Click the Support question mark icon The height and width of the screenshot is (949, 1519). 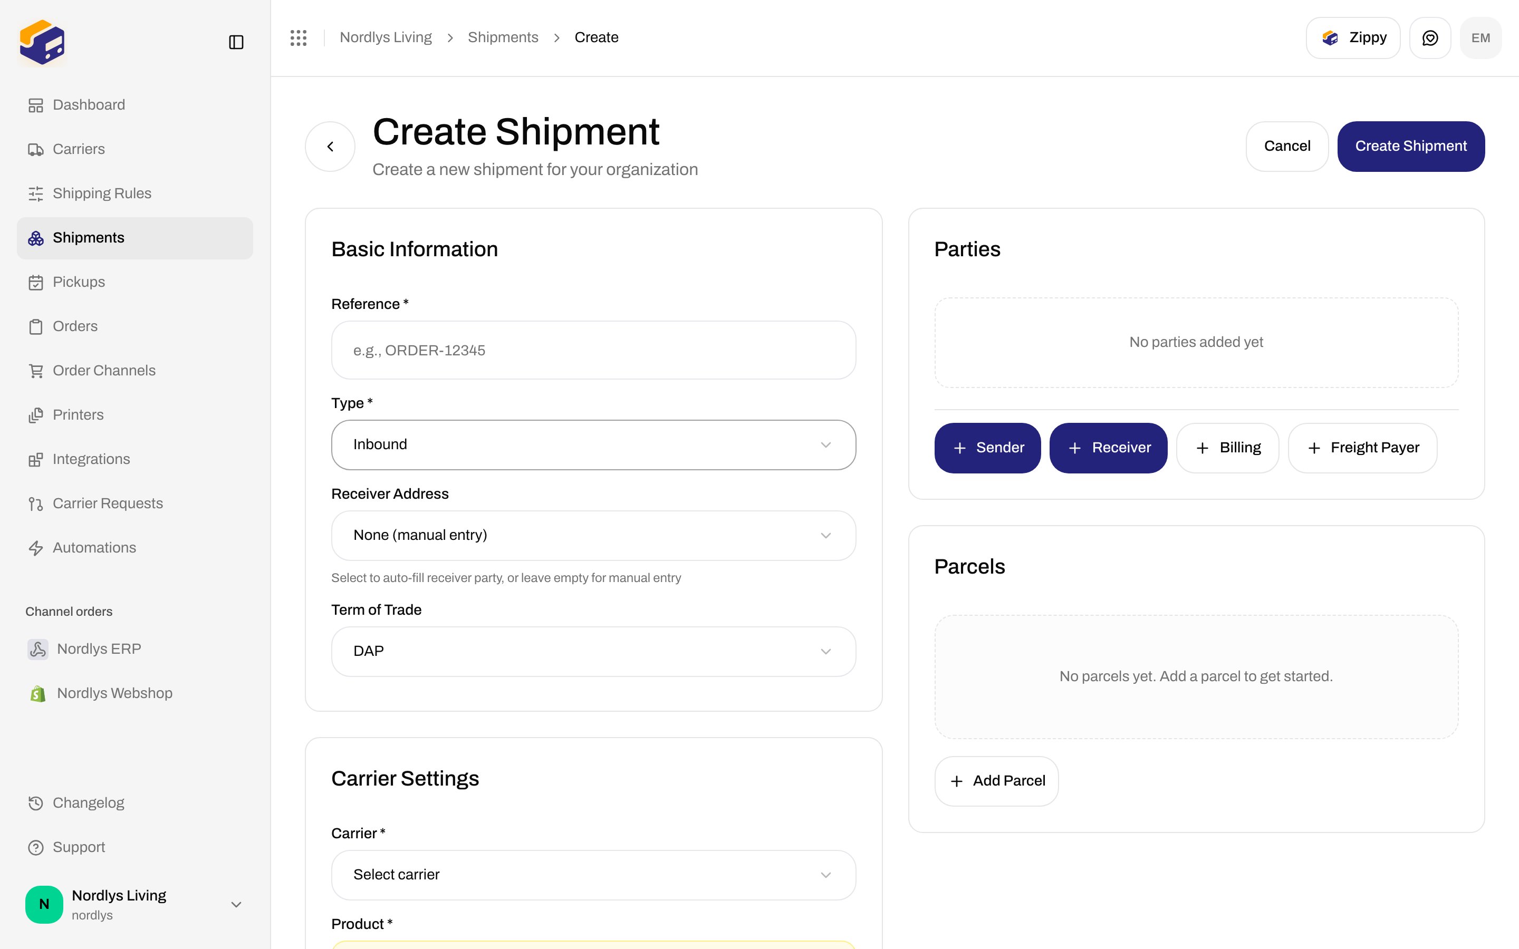tap(36, 847)
